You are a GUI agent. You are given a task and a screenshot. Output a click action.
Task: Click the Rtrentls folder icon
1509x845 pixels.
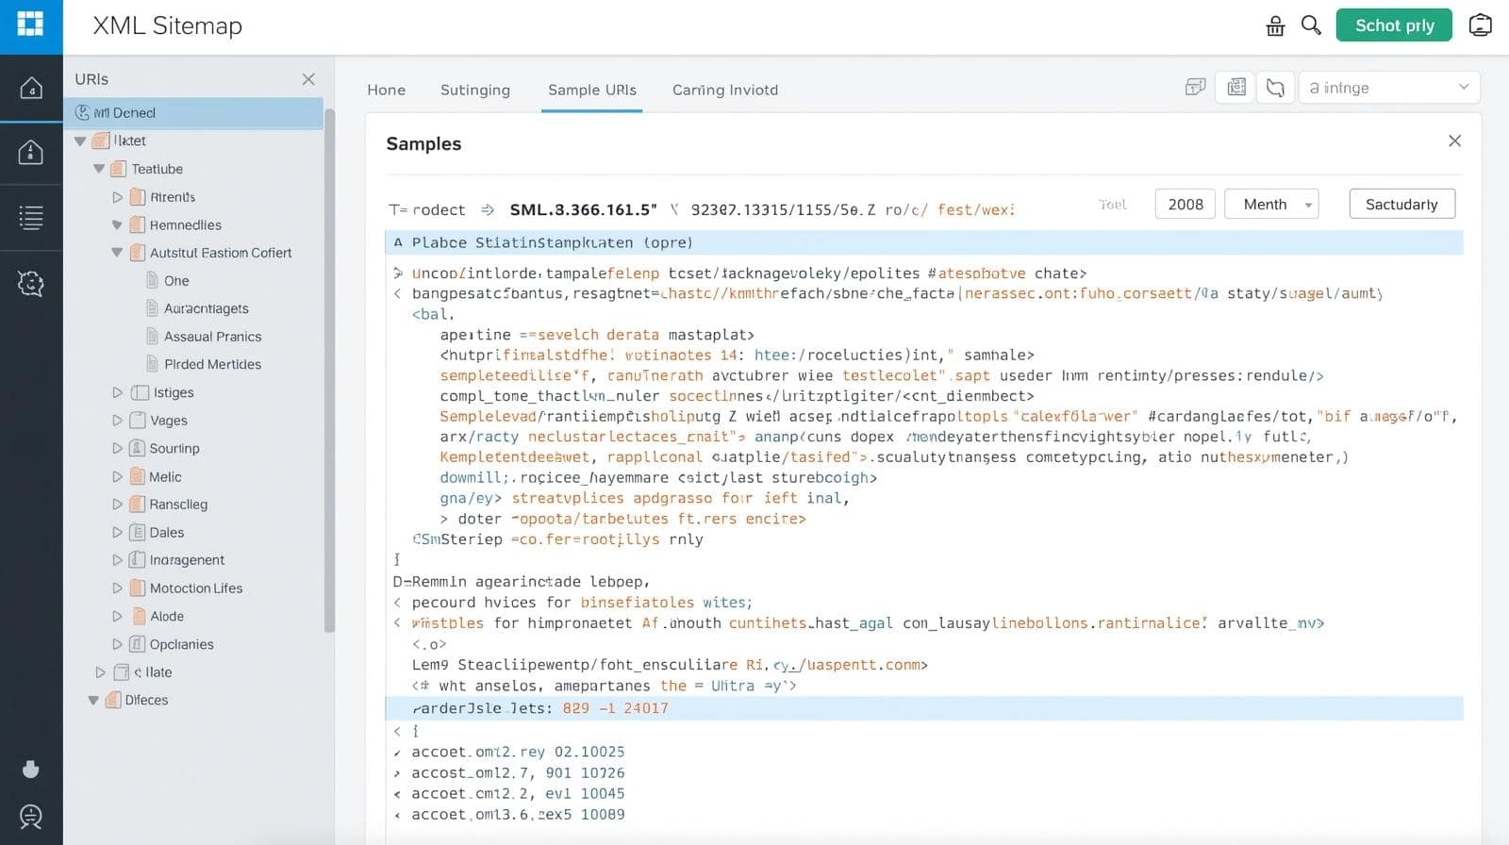[138, 197]
